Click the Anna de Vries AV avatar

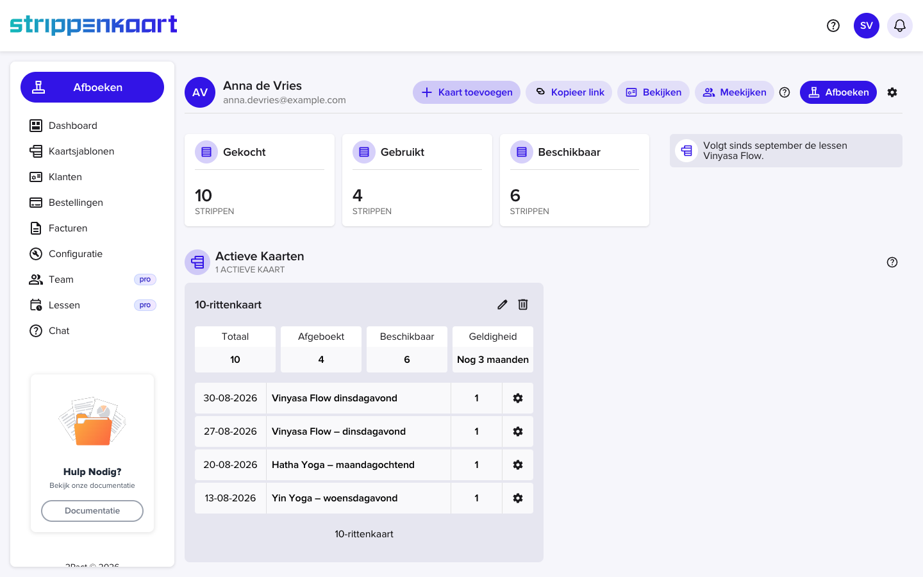click(x=200, y=92)
